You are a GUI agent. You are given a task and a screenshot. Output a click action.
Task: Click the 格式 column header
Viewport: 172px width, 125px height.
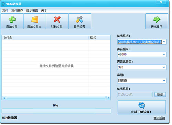pos(99,38)
